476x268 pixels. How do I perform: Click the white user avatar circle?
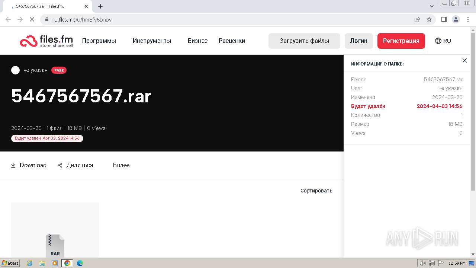click(x=15, y=70)
